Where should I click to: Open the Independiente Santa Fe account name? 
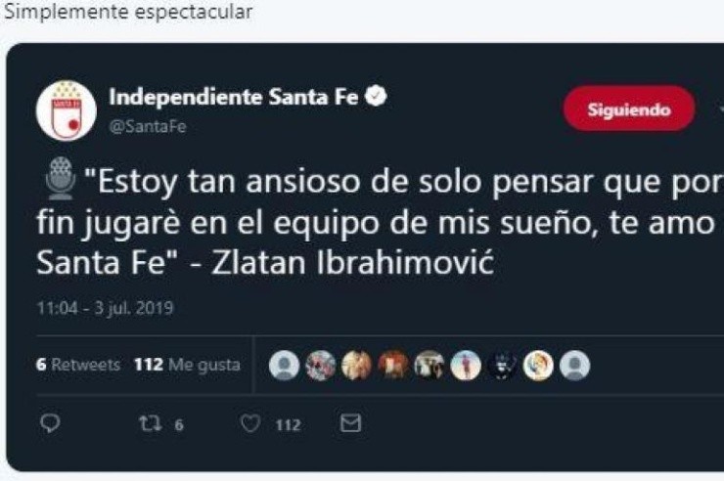tap(233, 97)
